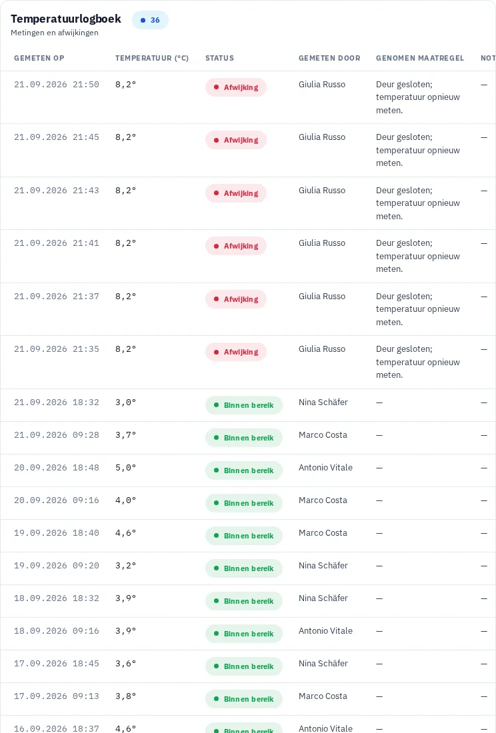Click 'Binnen bereik' badge for 21.09.2026 18:32

[x=244, y=405]
